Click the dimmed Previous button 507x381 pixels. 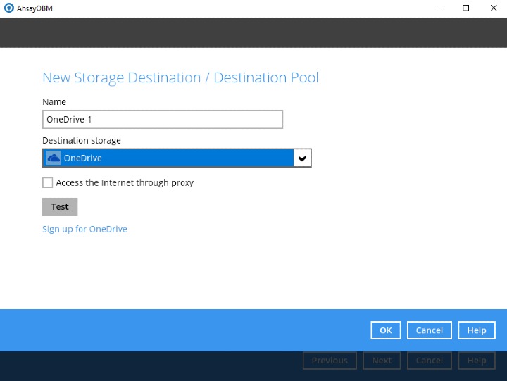tap(330, 361)
